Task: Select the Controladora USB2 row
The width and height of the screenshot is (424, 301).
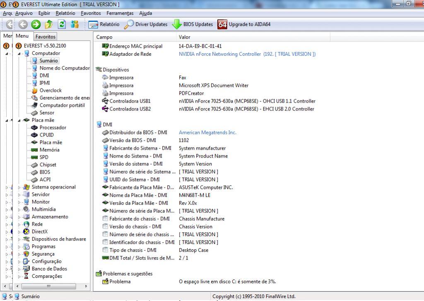Action: (208, 109)
